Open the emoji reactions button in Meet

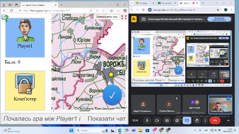point(177,120)
